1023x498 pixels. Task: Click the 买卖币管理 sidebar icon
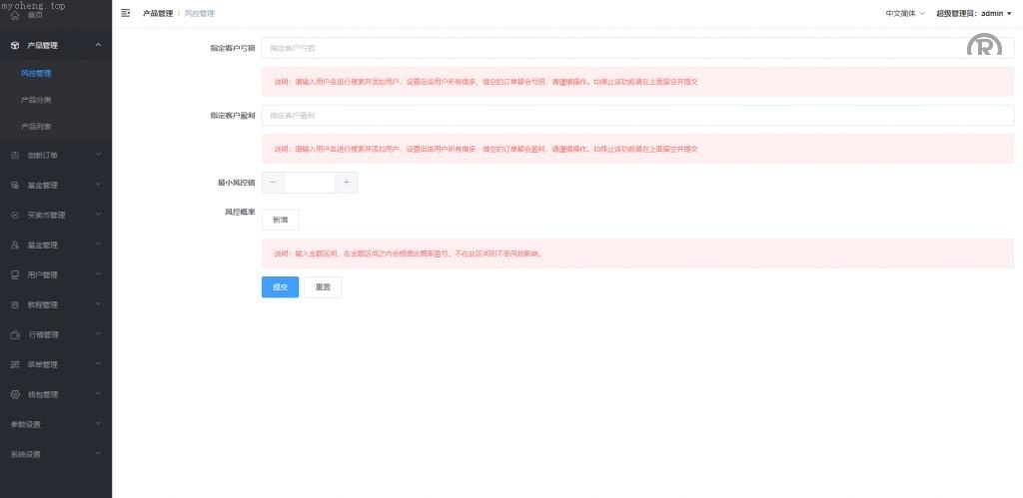click(15, 215)
